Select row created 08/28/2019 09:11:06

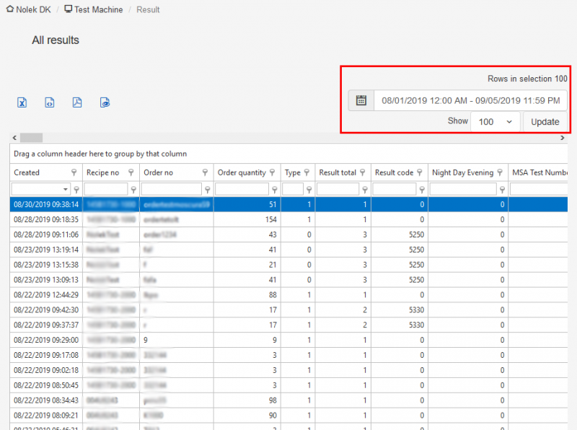288,234
